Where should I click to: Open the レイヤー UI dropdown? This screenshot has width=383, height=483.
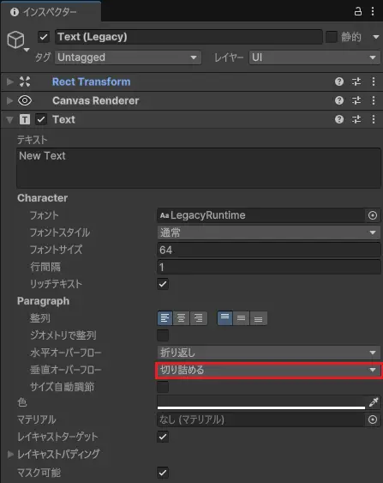(314, 57)
